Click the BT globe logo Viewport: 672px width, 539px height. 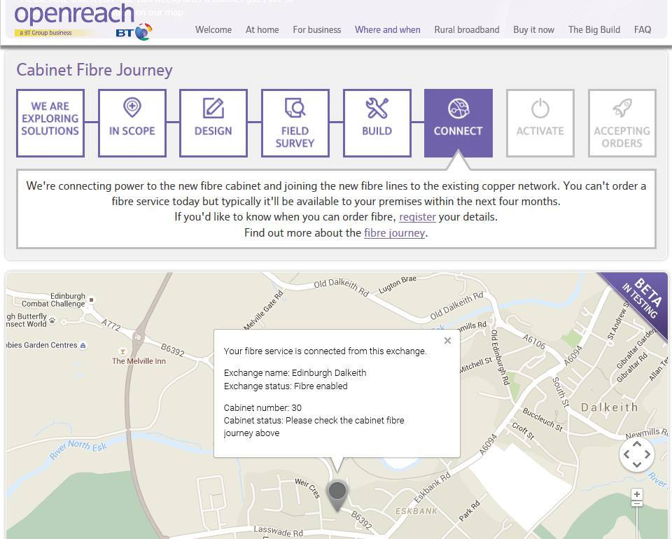point(144,32)
